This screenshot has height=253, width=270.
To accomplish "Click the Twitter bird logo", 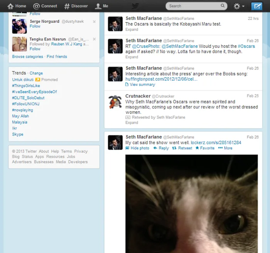I will (135, 6).
